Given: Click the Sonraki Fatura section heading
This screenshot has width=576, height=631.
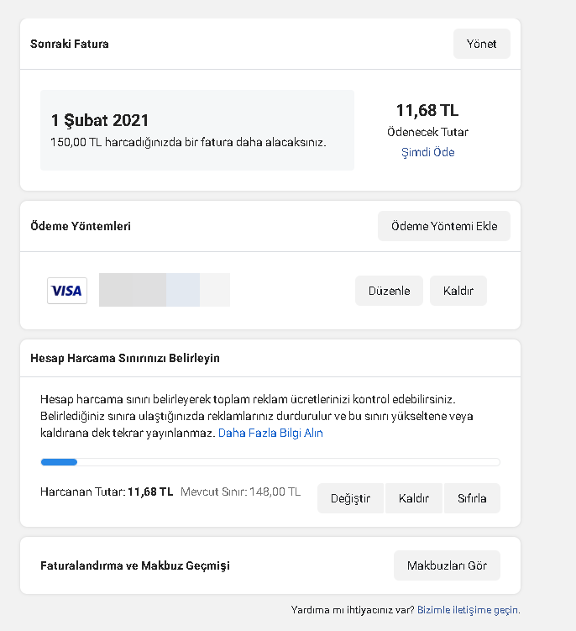Looking at the screenshot, I should [70, 44].
